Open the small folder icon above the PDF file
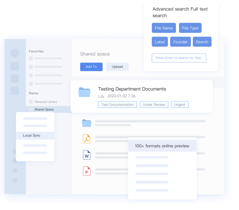Screen dimensions: 239x210 pyautogui.click(x=87, y=123)
